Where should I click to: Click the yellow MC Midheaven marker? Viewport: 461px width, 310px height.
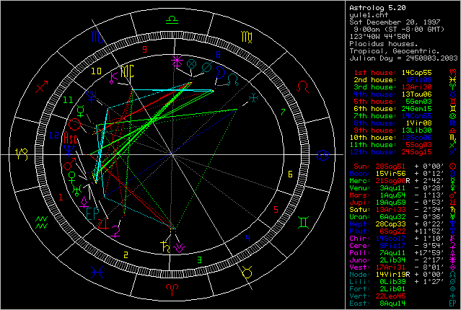pos(128,71)
